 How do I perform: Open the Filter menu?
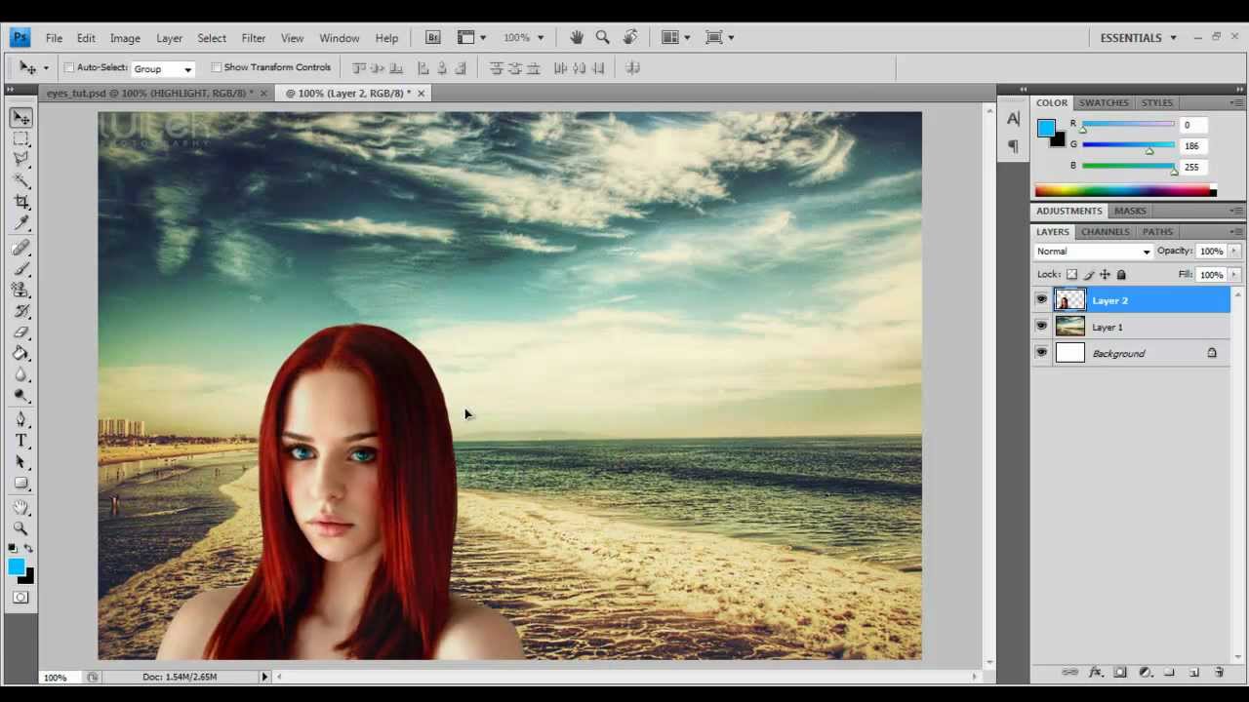254,38
